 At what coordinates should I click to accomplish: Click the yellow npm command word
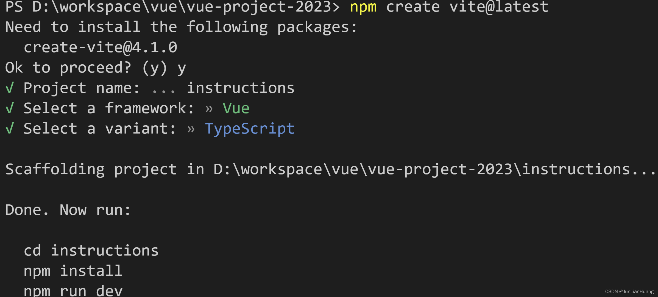click(363, 7)
